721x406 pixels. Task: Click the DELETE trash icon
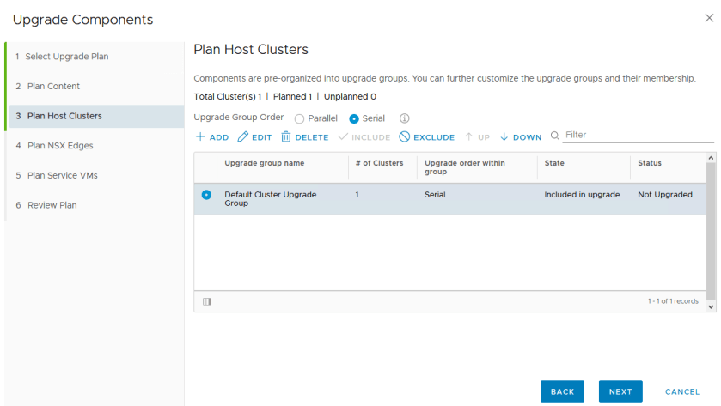click(286, 137)
